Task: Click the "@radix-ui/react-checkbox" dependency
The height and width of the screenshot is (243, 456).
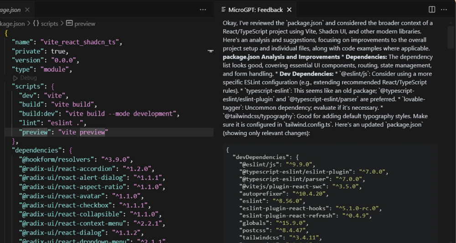Action: click(65, 205)
